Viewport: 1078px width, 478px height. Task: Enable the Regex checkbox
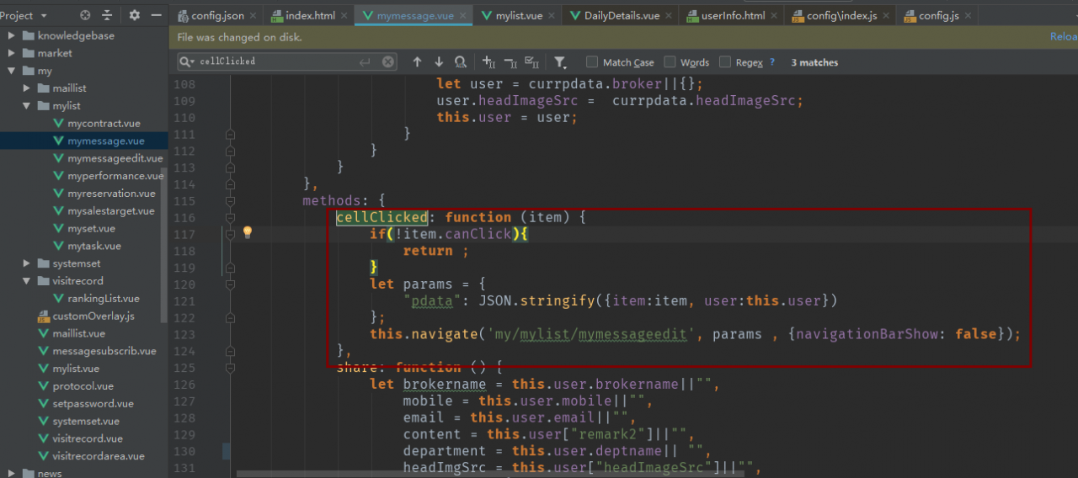coord(725,62)
